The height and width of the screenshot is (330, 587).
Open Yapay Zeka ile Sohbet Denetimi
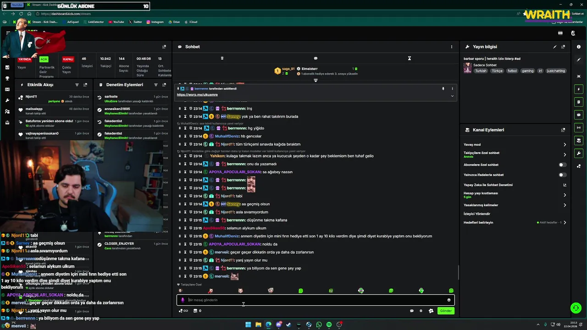(x=515, y=185)
